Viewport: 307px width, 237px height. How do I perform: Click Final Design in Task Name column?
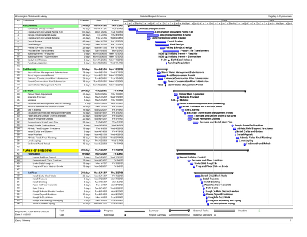[x=34, y=44]
